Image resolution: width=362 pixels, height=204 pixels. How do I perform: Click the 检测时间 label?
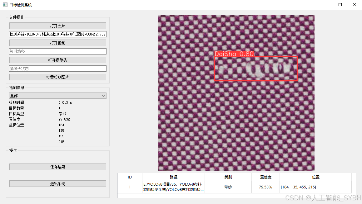(x=17, y=102)
